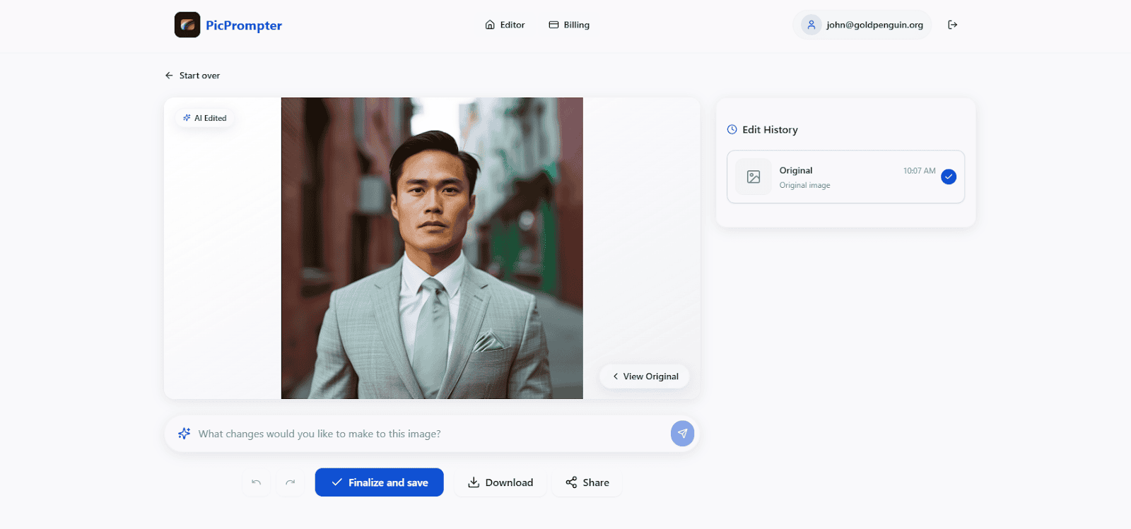Click the Edit History heading
Image resolution: width=1131 pixels, height=529 pixels.
click(x=770, y=130)
